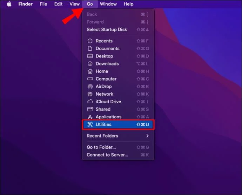Click the iCloud Drive cloud icon
This screenshot has height=195, width=242.
tap(90, 102)
